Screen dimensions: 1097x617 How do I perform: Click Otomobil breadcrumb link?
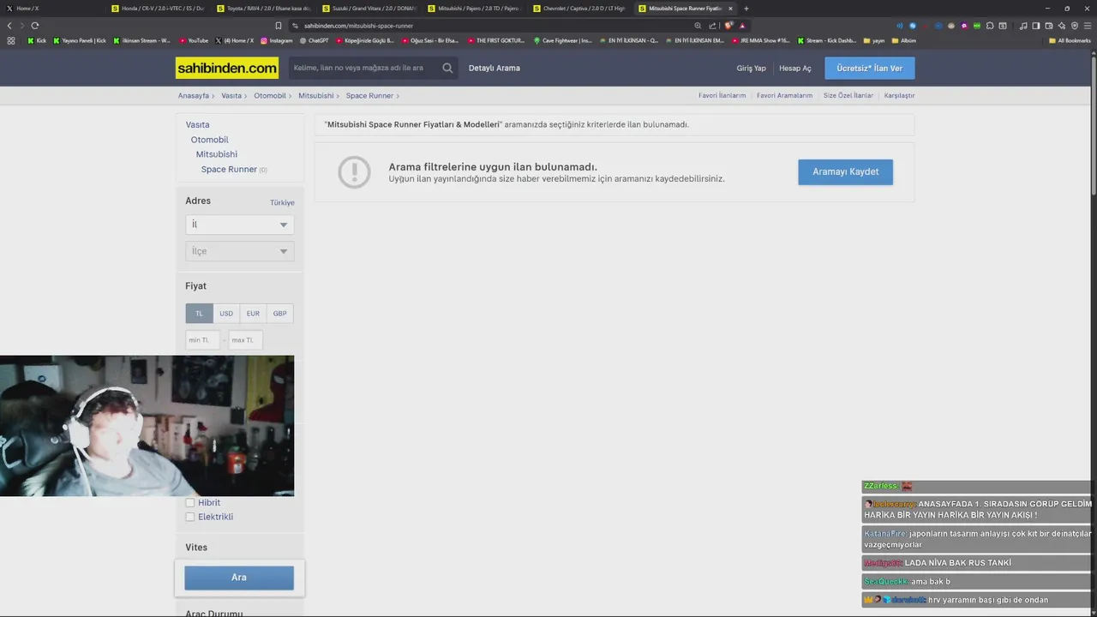tap(270, 96)
